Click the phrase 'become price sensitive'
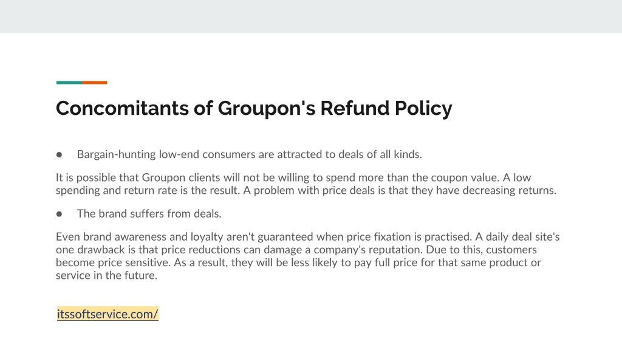 click(x=113, y=262)
